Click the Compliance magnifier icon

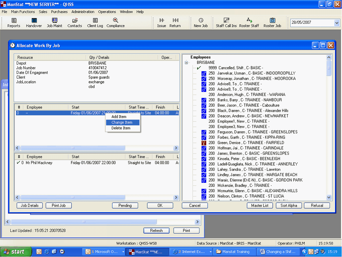[116, 20]
